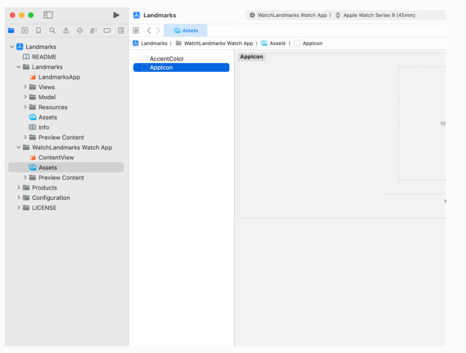This screenshot has height=353, width=466.
Task: Select the LICENSE folder row
Action: point(66,208)
